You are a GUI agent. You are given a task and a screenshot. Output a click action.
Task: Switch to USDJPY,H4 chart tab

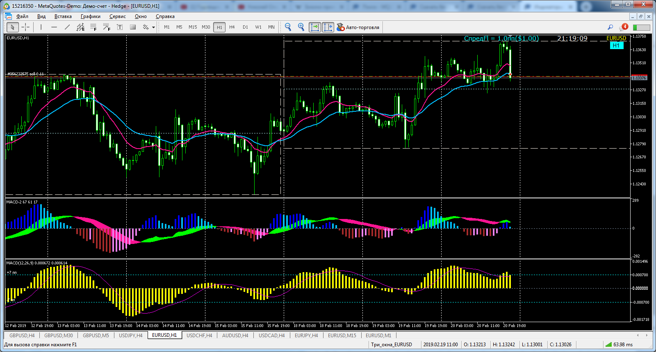tap(131, 335)
